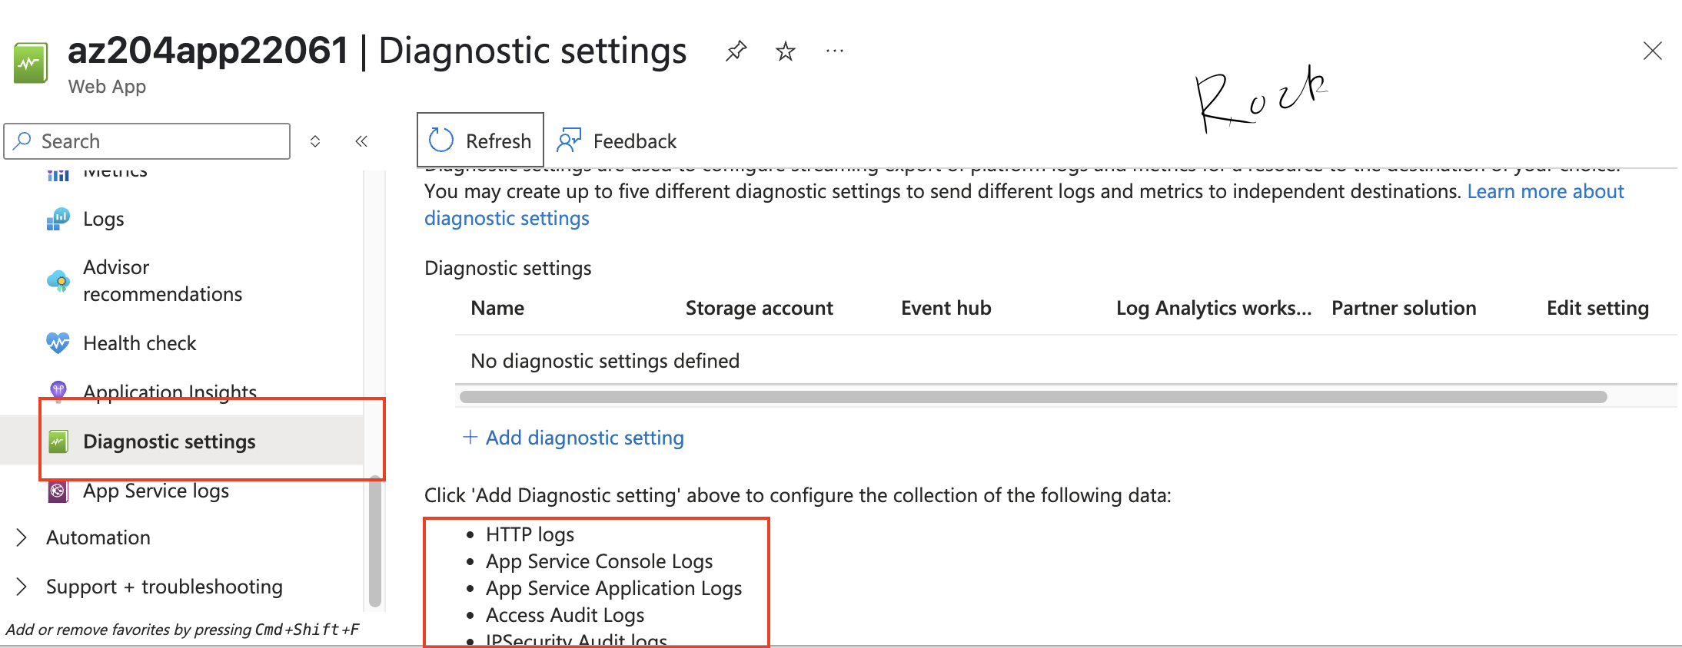Open the more options ellipsis menu
Viewport: 1682px width, 648px height.
tap(834, 51)
